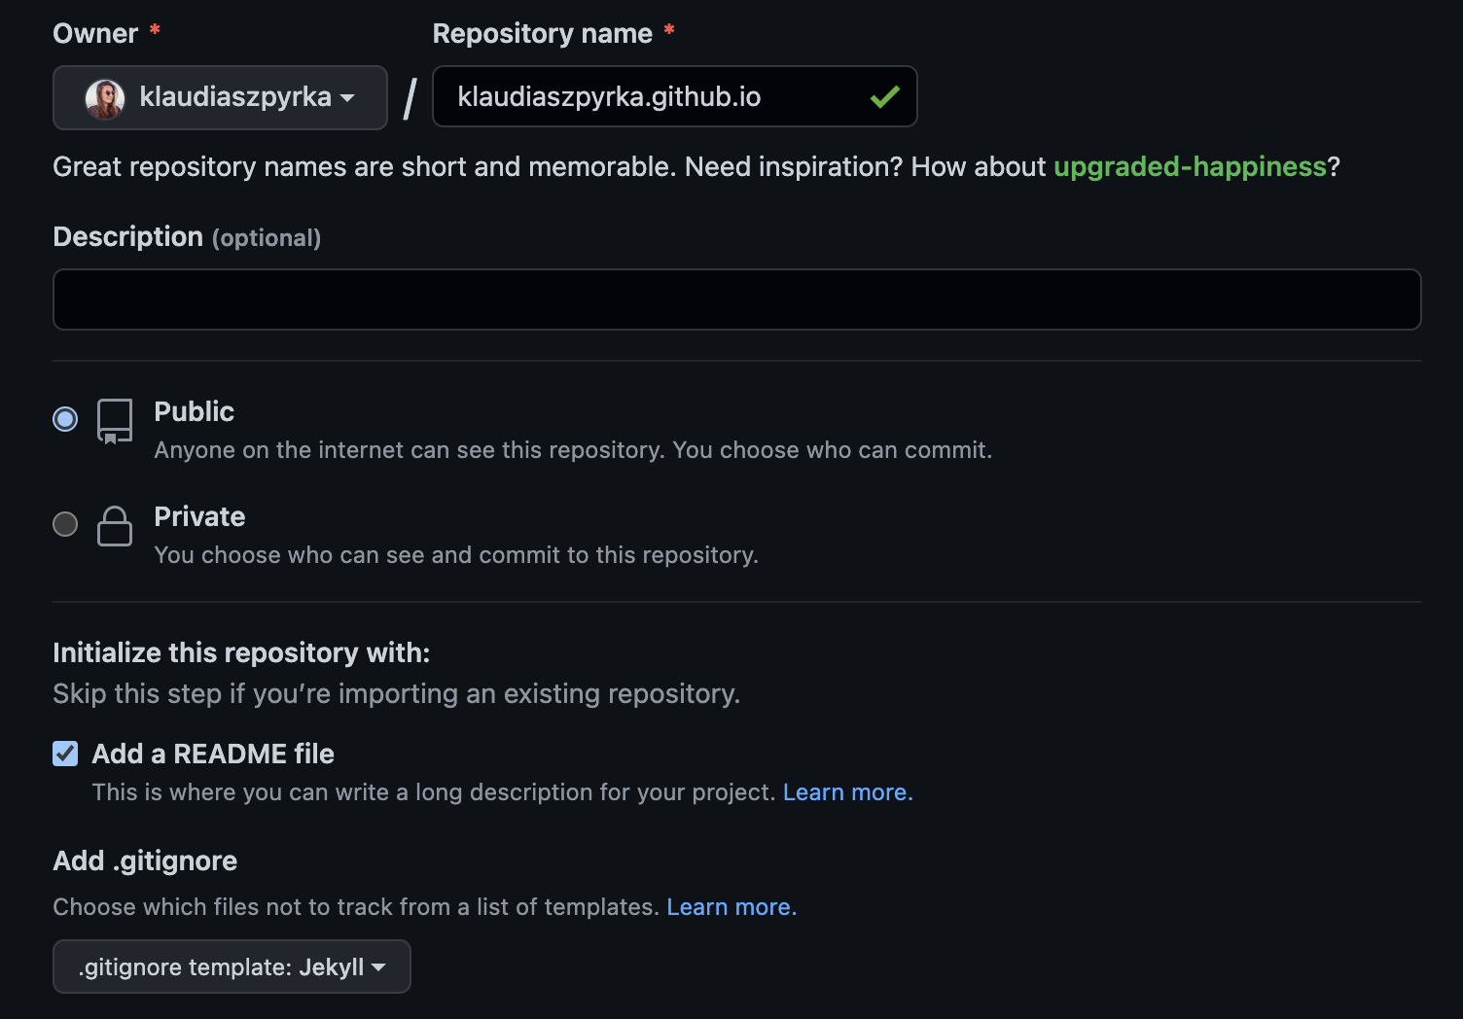Click the 'Public' visibility heading text
1463x1019 pixels.
195,411
